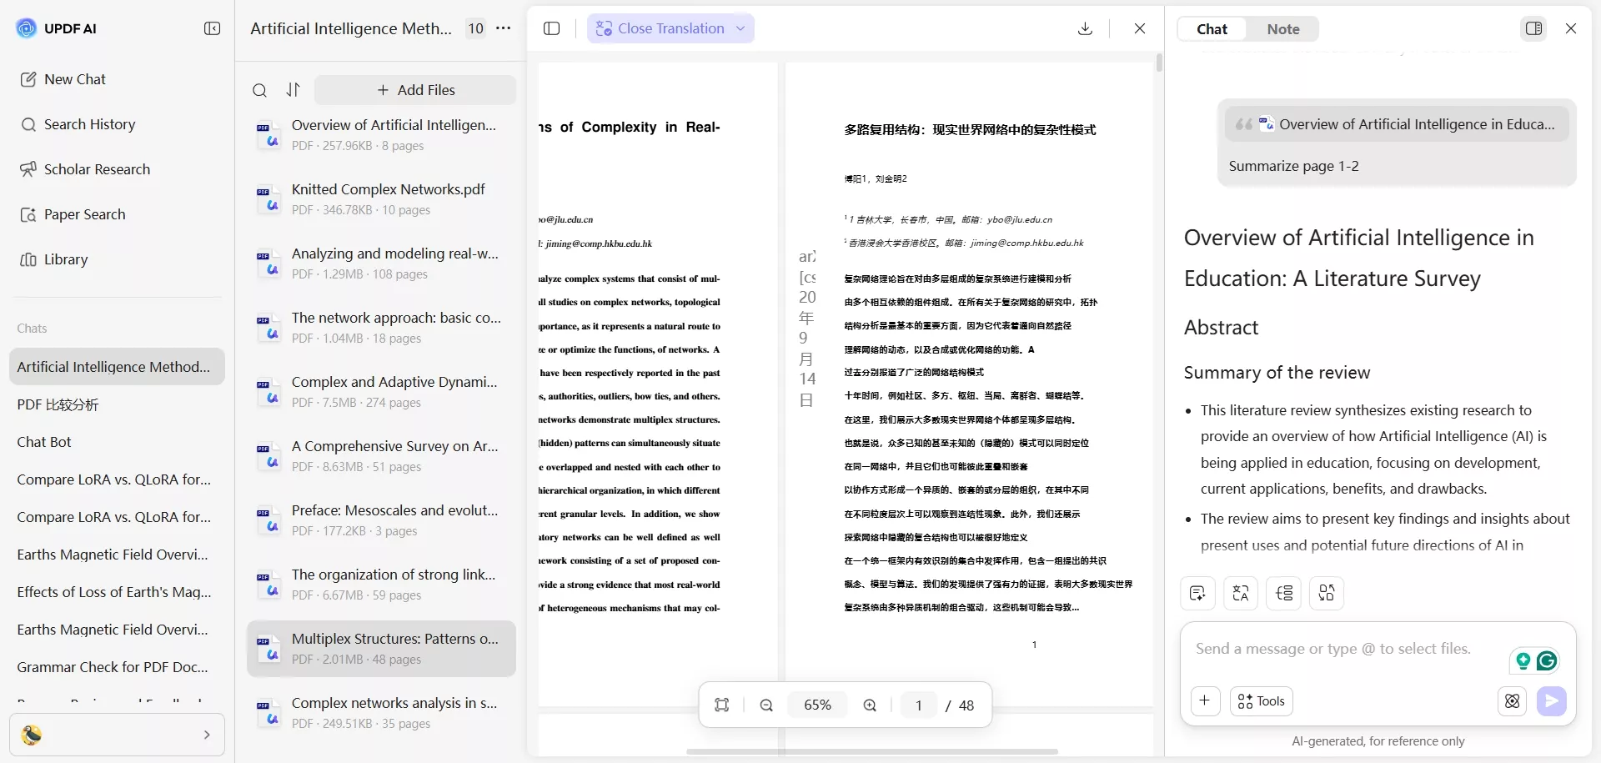Open the sort order dropdown beside search

293,89
